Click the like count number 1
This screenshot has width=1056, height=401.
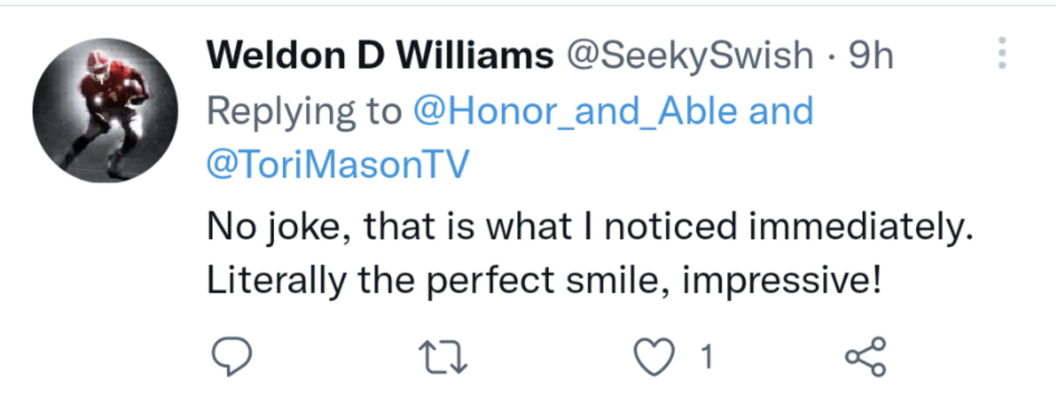tap(707, 357)
